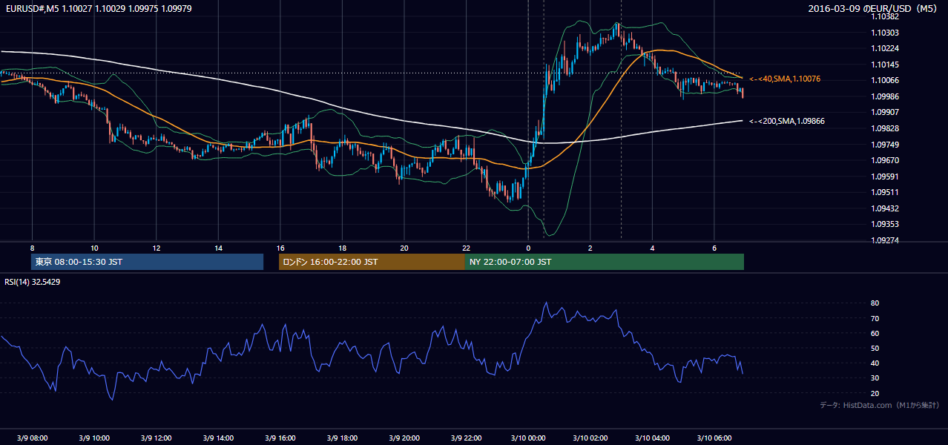Click price level 1.10145 on the axis

[x=886, y=65]
